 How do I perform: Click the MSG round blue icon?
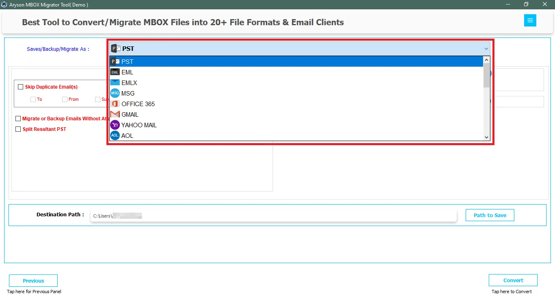click(115, 94)
